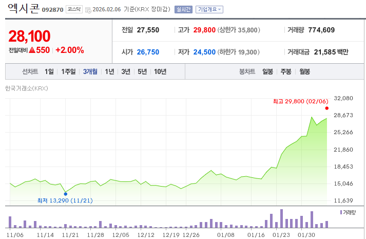The image size is (366, 239).
Task: Click the 32,080 y-axis label
Action: [343, 98]
